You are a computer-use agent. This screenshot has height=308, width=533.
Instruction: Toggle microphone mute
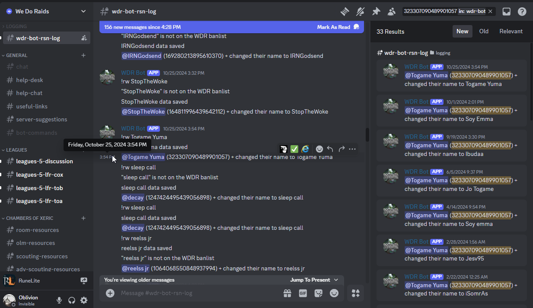[x=59, y=300]
